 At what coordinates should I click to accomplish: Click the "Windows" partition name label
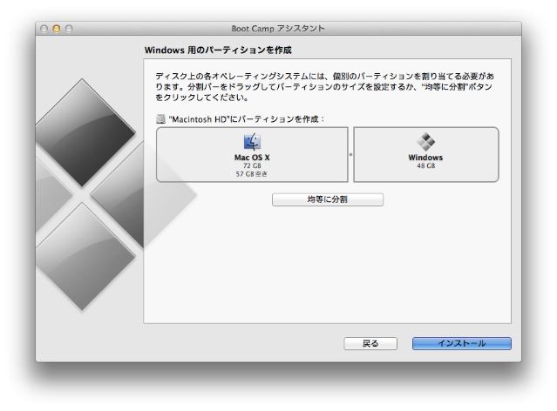pyautogui.click(x=425, y=158)
